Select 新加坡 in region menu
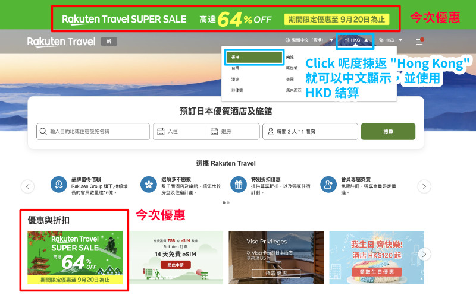Screen dimensions: 476x295 pyautogui.click(x=292, y=68)
